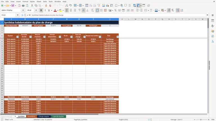Image resolution: width=216 pixels, height=121 pixels.
Task: Expand the formula bar with its arrow
Action: 207,15
